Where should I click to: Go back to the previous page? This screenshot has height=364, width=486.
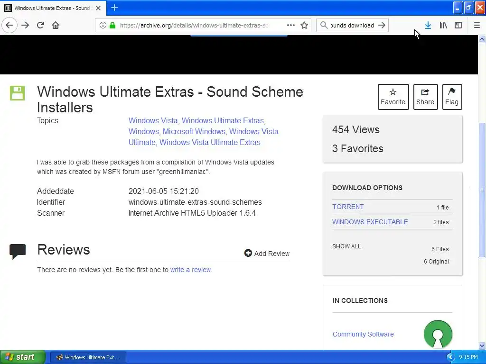9,25
